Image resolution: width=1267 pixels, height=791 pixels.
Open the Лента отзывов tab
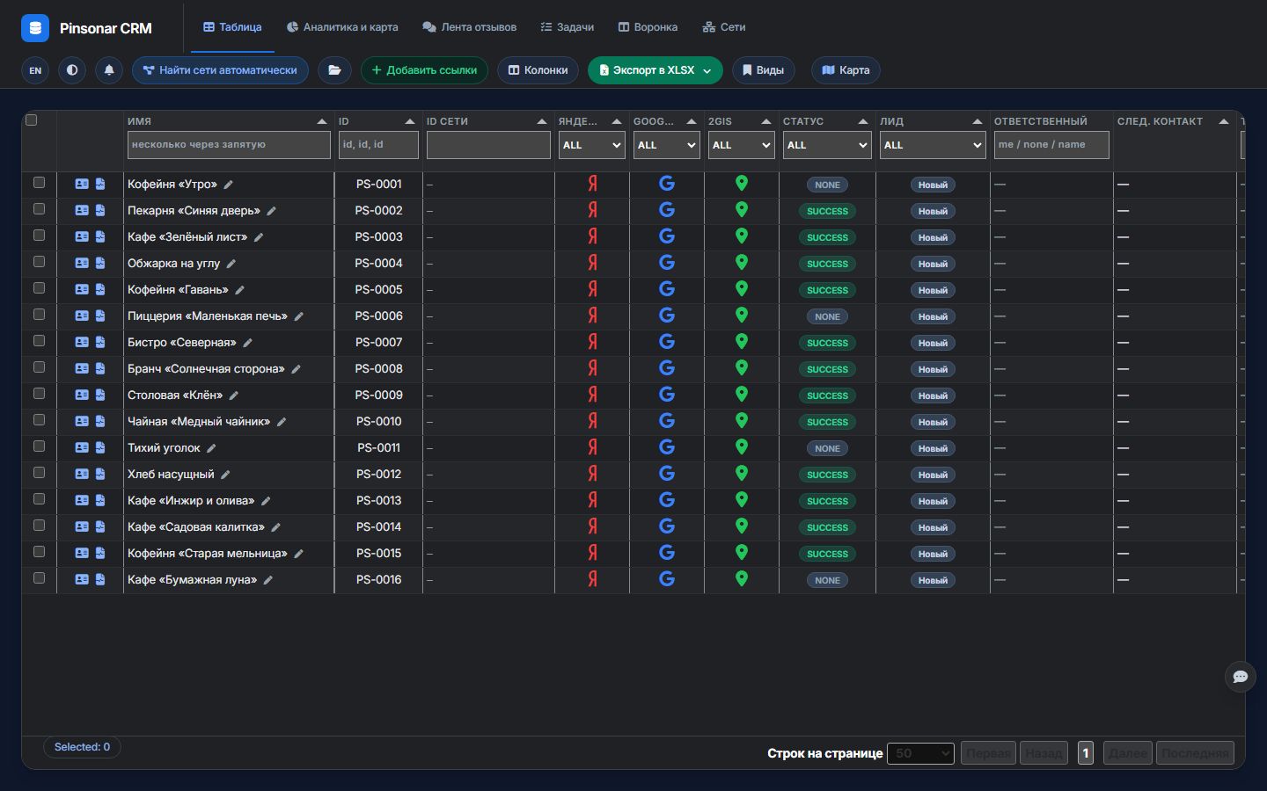[469, 27]
